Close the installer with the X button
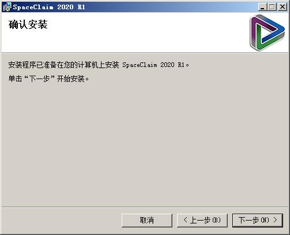This screenshot has height=235, width=290. point(283,7)
